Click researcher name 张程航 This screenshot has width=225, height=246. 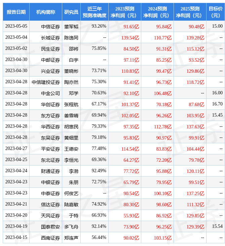pos(71,104)
